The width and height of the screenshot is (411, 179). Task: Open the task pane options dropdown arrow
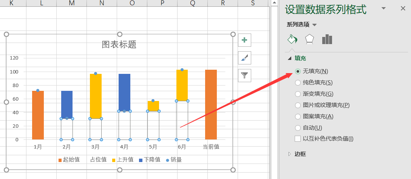pos(383,8)
